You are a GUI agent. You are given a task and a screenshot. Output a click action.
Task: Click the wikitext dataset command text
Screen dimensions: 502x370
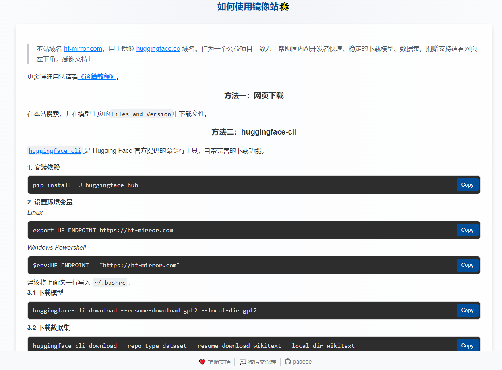click(x=194, y=346)
